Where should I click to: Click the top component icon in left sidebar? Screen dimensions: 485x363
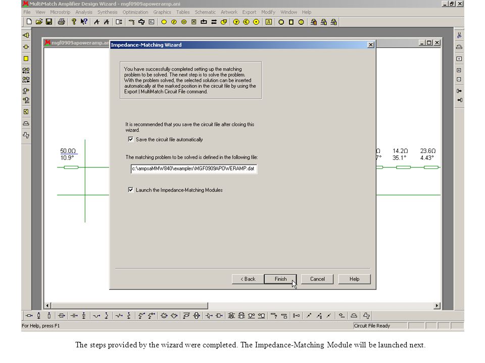(x=26, y=35)
